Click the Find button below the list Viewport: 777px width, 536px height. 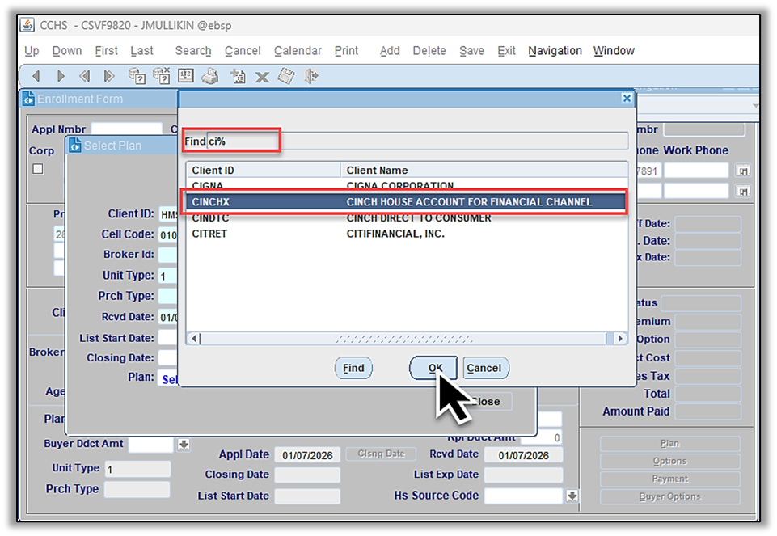353,368
